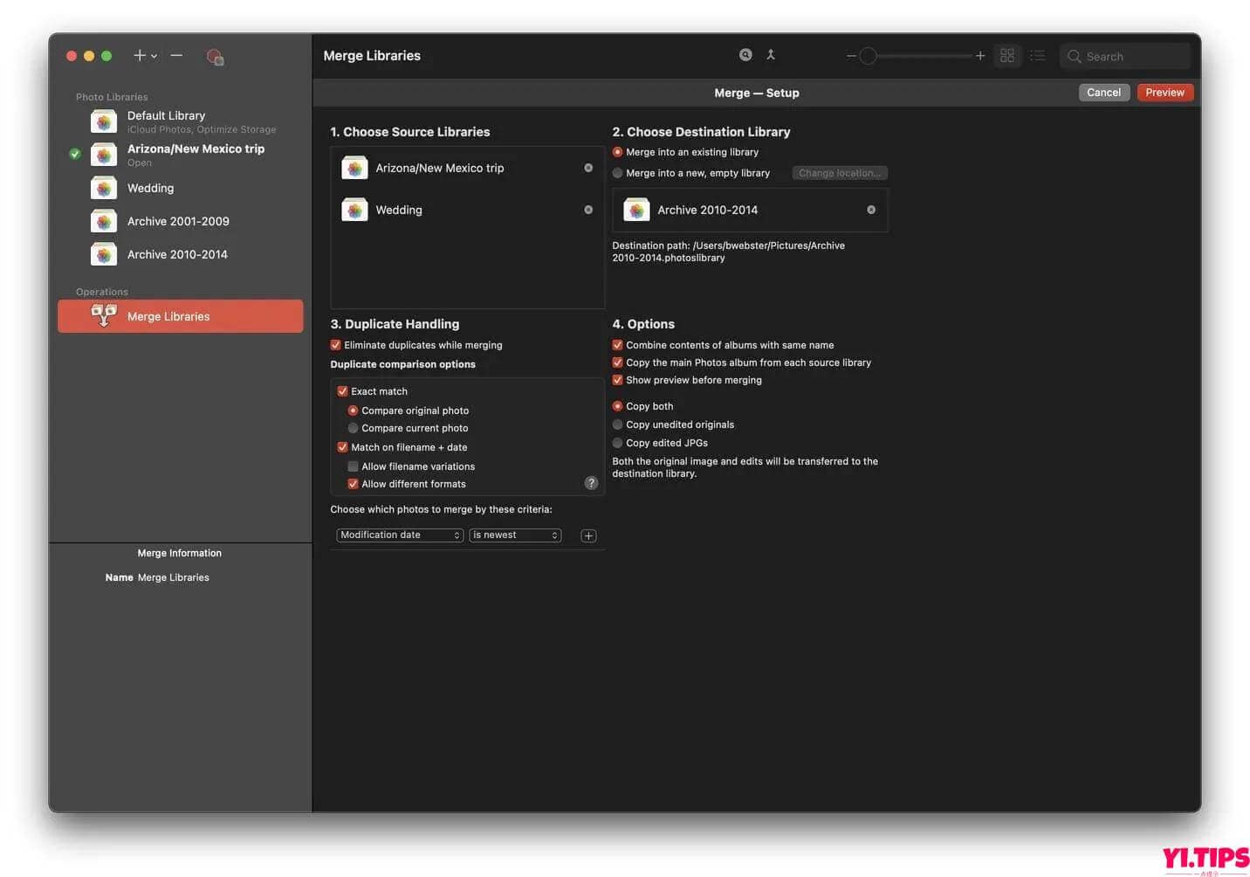Click the 'Operations' sidebar section header
Viewport: 1250px width, 877px height.
click(x=102, y=292)
